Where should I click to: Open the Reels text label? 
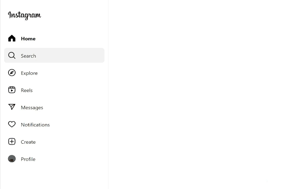(27, 90)
